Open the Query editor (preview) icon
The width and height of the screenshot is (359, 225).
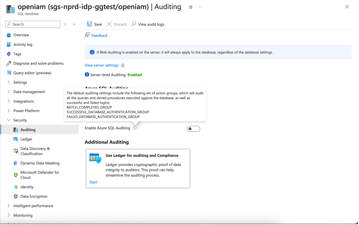[x=9, y=73]
